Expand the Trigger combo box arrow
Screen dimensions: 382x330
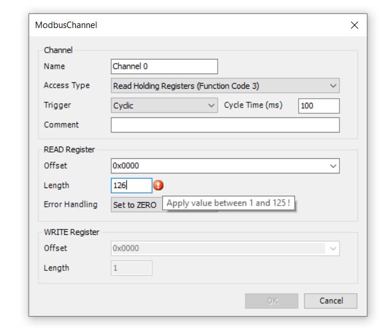211,105
